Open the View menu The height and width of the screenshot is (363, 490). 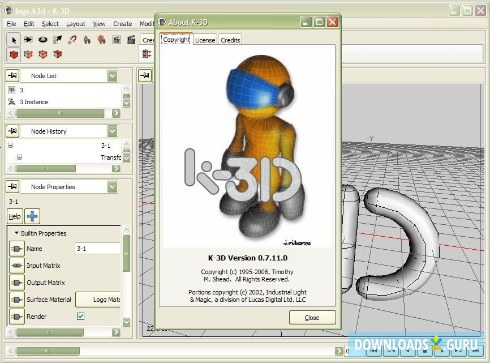99,24
